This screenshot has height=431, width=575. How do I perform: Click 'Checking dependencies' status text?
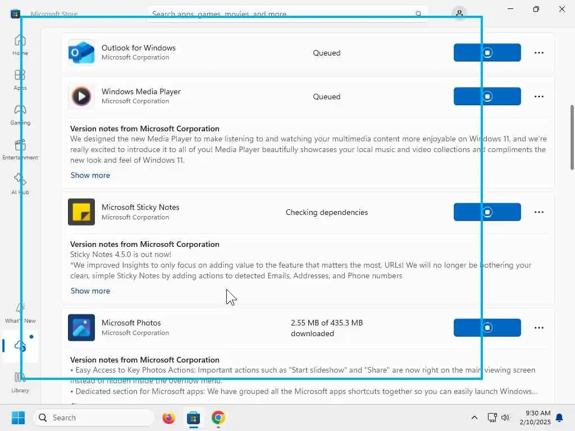pyautogui.click(x=327, y=212)
